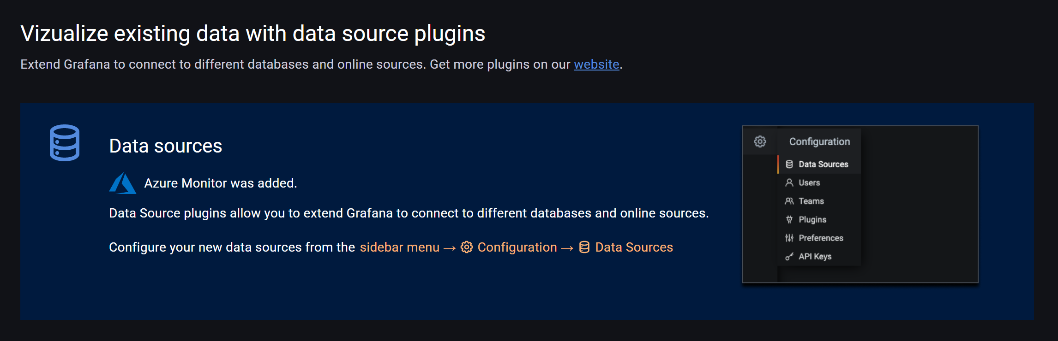
Task: Click the Preferences sliders icon in menu
Action: [x=789, y=238]
